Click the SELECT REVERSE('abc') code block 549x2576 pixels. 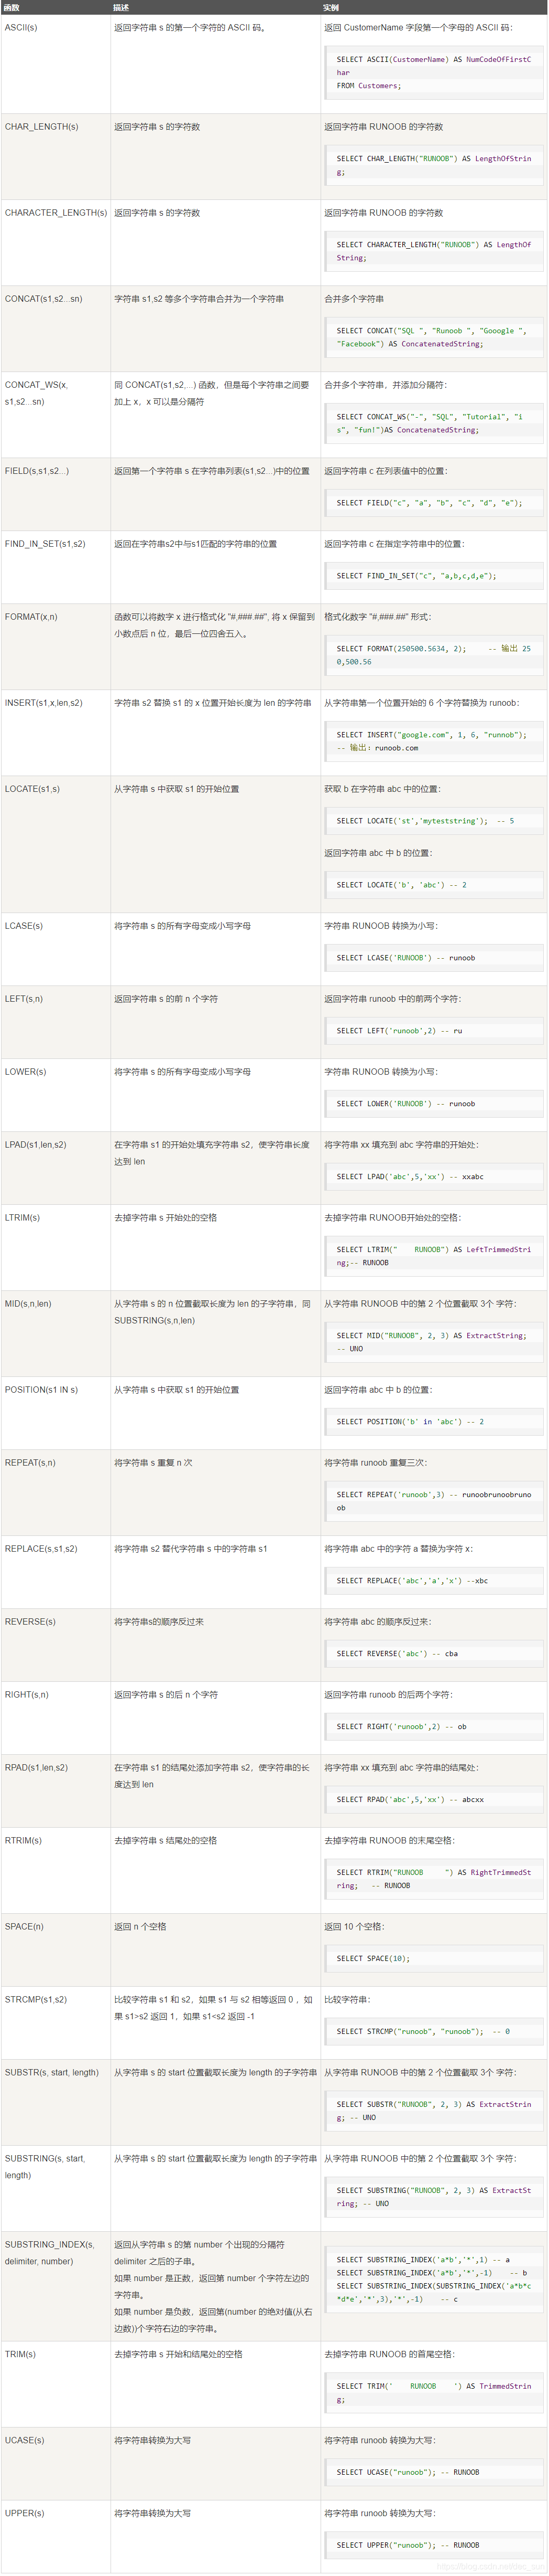coord(434,1654)
